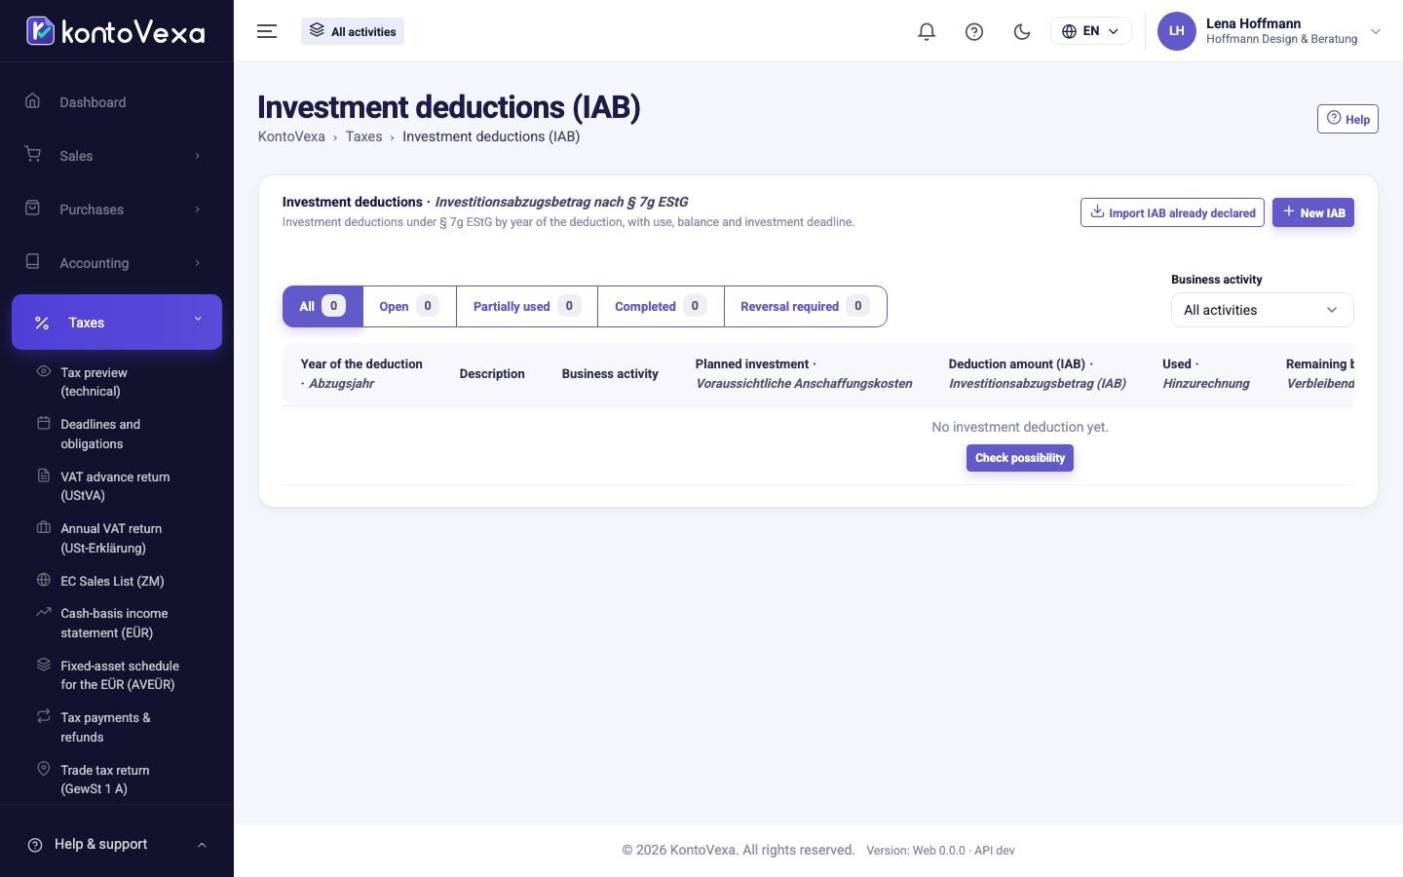Click the Help button at top right
This screenshot has height=877, width=1403.
click(1347, 119)
